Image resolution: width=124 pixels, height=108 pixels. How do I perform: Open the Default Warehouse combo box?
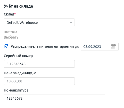[39, 22]
